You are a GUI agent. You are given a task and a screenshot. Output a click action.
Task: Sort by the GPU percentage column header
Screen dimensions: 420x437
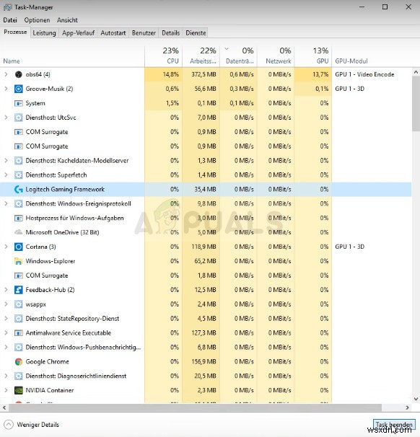click(x=313, y=56)
